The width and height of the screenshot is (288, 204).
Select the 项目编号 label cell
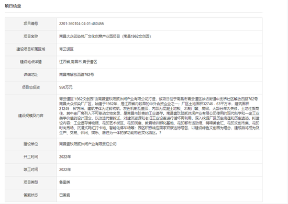[31, 24]
